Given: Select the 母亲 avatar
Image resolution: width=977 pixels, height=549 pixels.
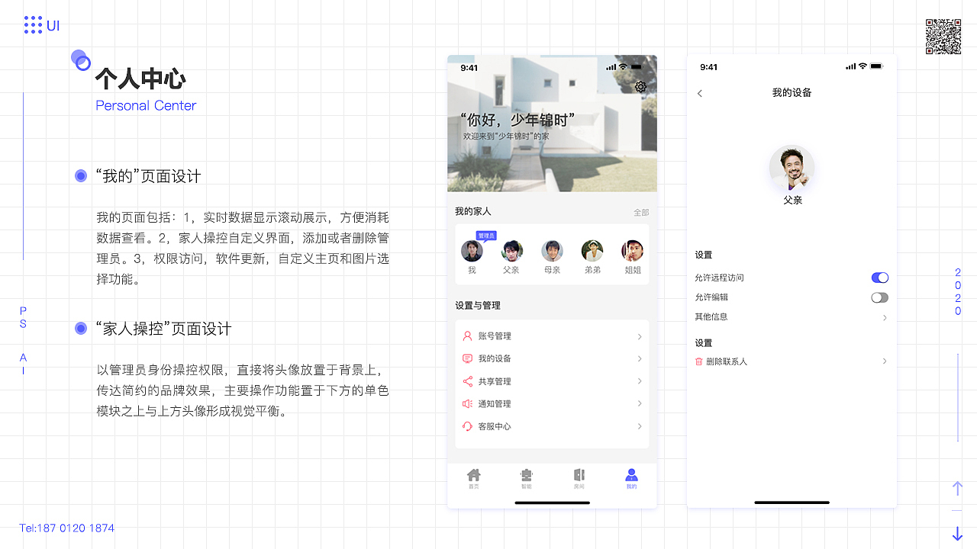Looking at the screenshot, I should (552, 251).
